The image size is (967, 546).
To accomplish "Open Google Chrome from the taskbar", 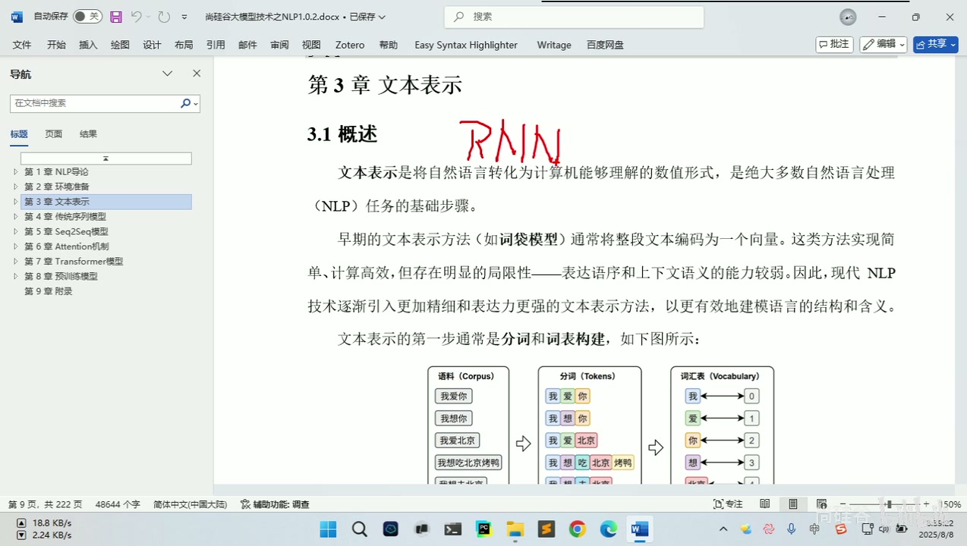I will click(578, 529).
